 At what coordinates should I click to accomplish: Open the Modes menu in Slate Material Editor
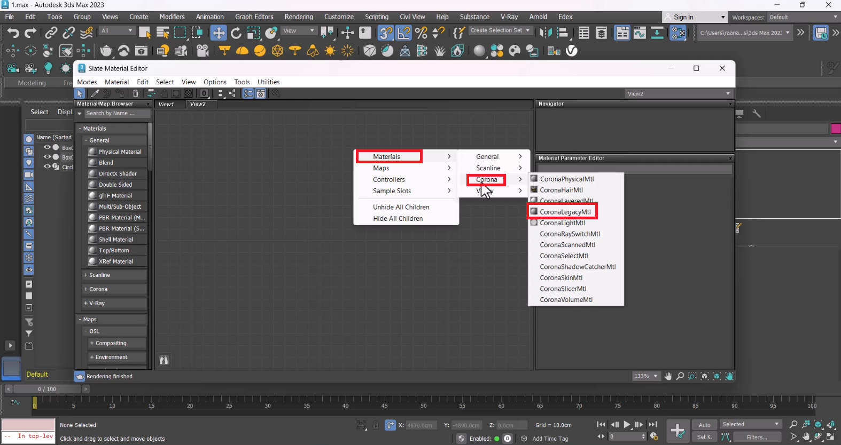click(87, 82)
